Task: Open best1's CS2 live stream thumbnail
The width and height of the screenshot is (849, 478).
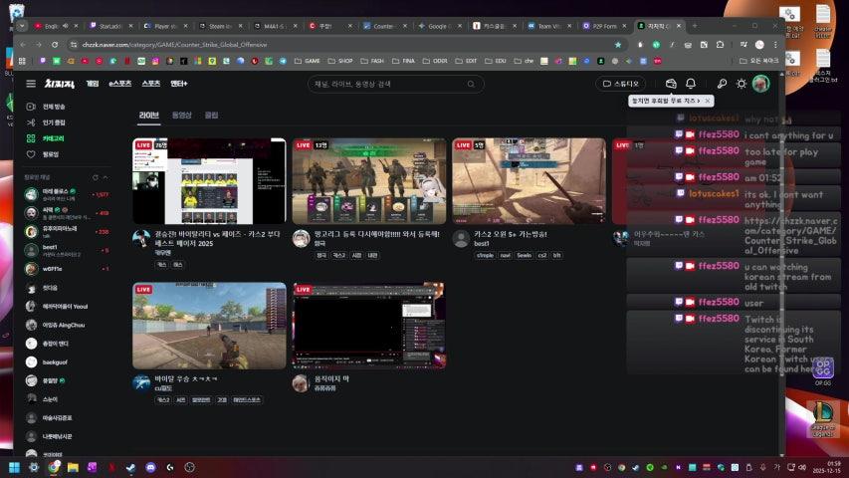Action: (528, 181)
